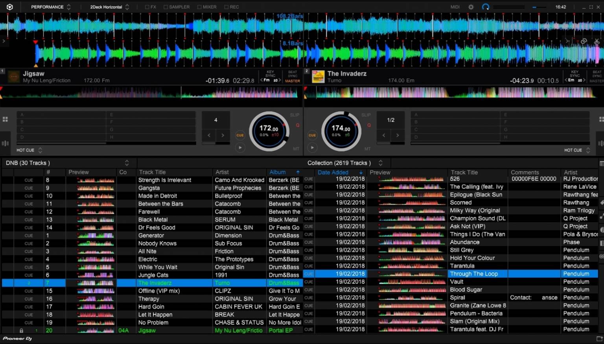Open the settings gear in top bar
The image size is (604, 344).
[x=471, y=7]
